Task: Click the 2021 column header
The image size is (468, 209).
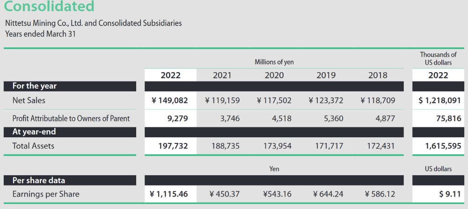Action: point(222,75)
